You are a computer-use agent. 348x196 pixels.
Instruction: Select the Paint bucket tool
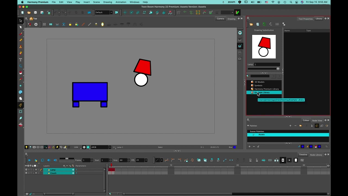[20, 73]
